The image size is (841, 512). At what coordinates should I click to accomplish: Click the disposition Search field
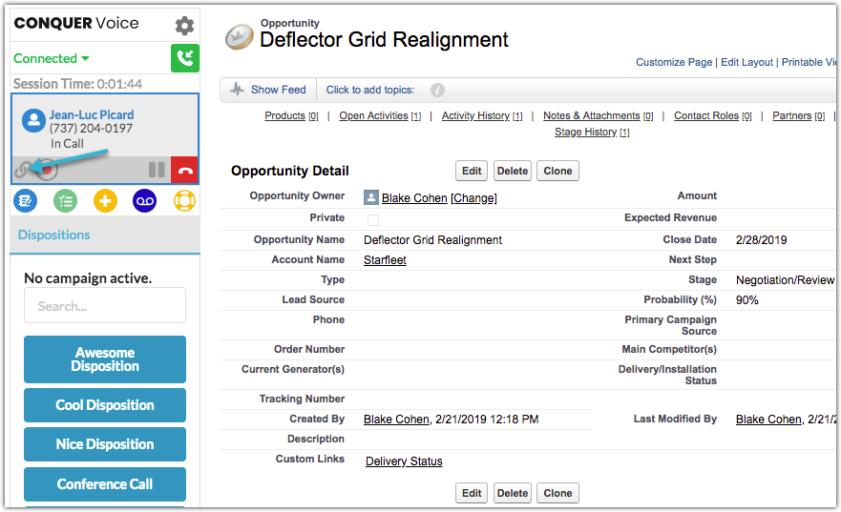click(x=105, y=305)
